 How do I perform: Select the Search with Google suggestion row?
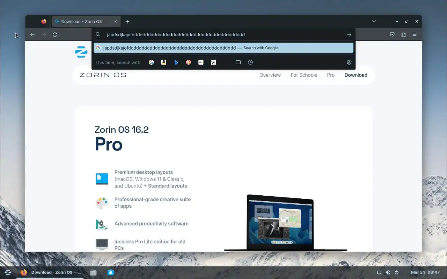coord(223,48)
